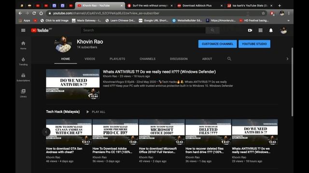
Task: Click CUSTOMIZE CHANNEL button
Action: pos(217,44)
